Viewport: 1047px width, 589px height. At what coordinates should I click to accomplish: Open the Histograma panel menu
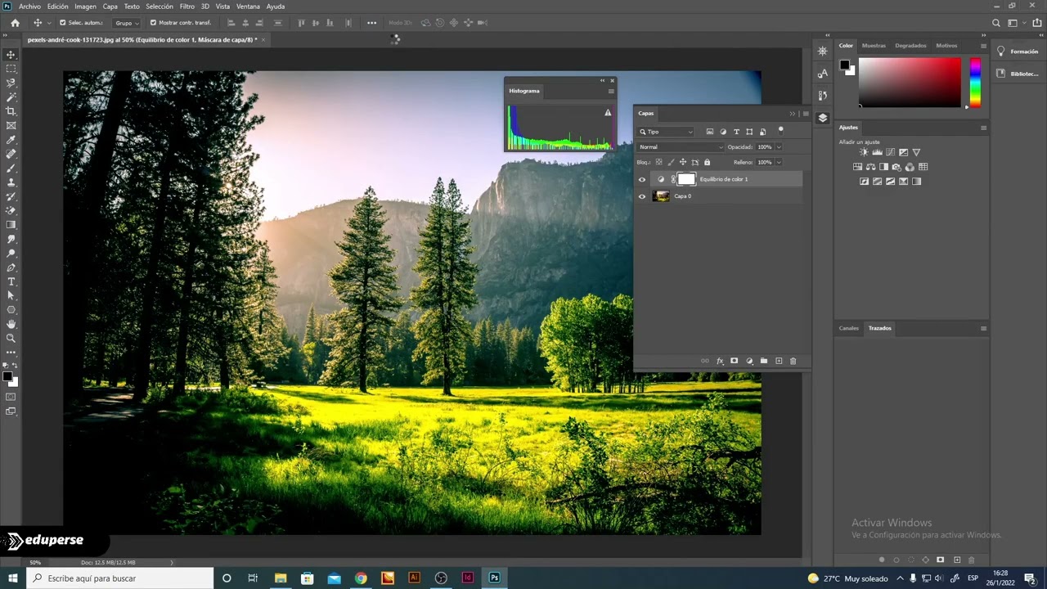tap(611, 91)
